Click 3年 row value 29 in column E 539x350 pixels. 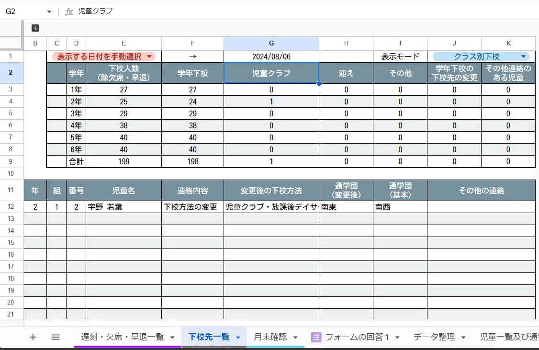[x=124, y=113]
